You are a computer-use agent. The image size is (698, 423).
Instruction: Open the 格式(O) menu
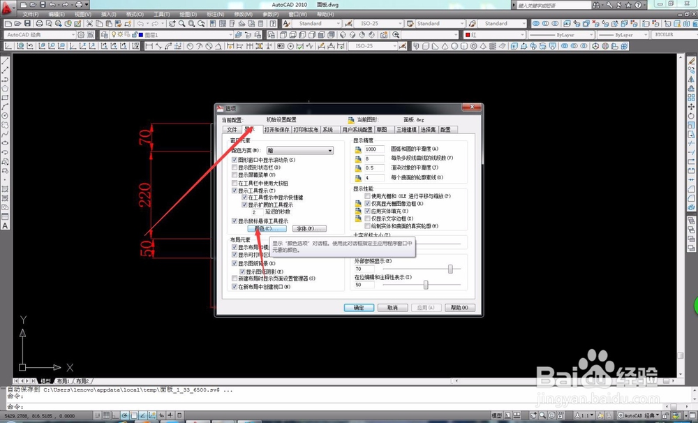135,14
